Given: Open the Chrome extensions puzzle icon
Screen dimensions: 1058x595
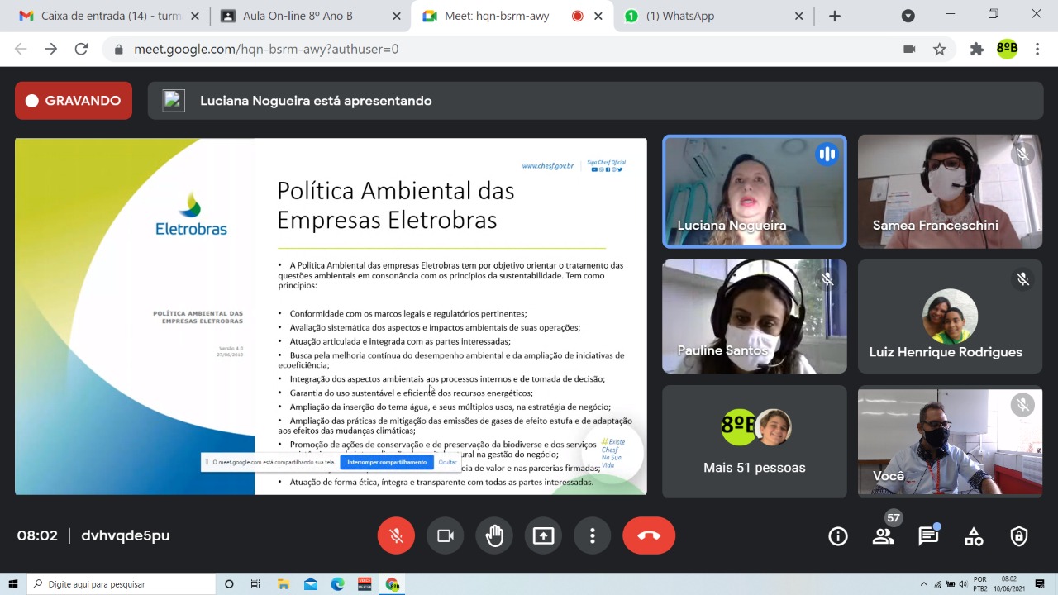Looking at the screenshot, I should tap(977, 50).
